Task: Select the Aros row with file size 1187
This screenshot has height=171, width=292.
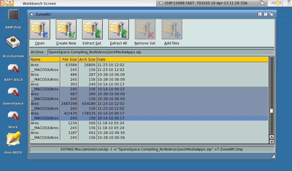Action: 149,133
